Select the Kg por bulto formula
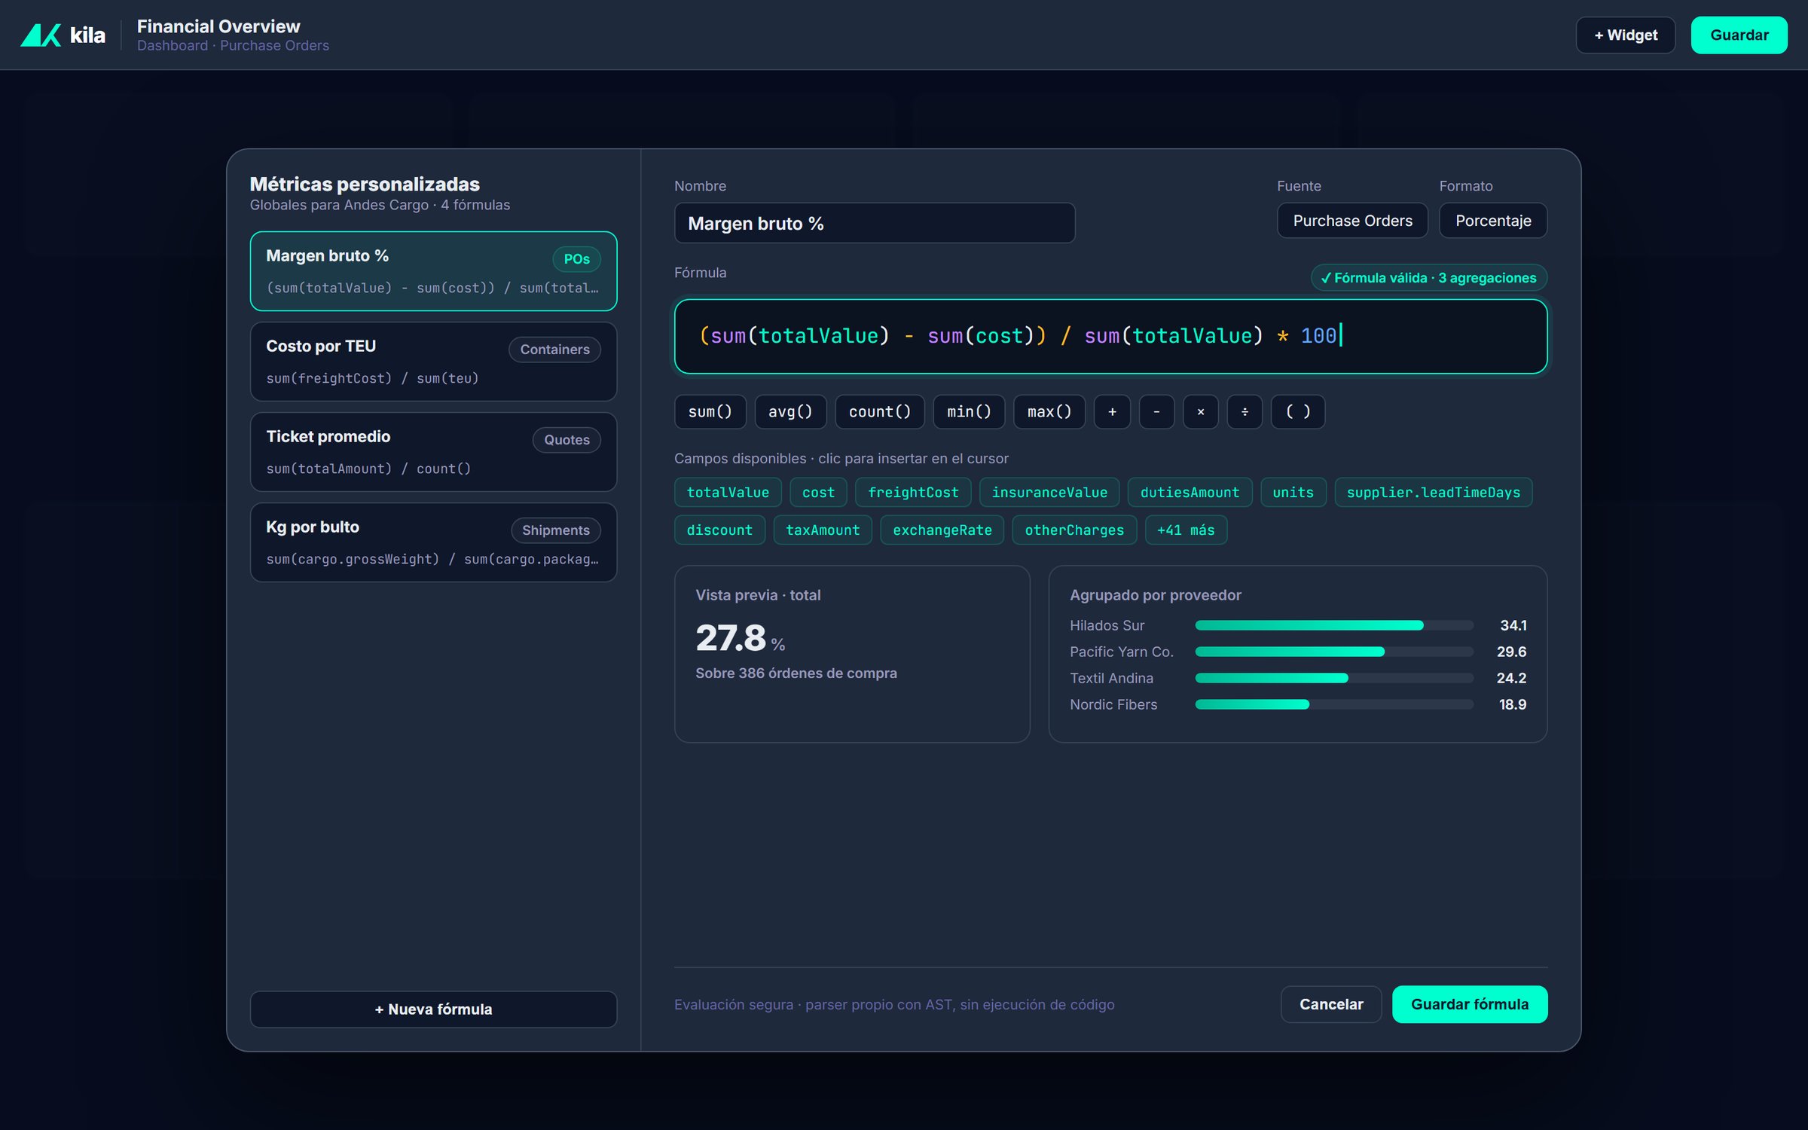The image size is (1808, 1130). pos(433,542)
